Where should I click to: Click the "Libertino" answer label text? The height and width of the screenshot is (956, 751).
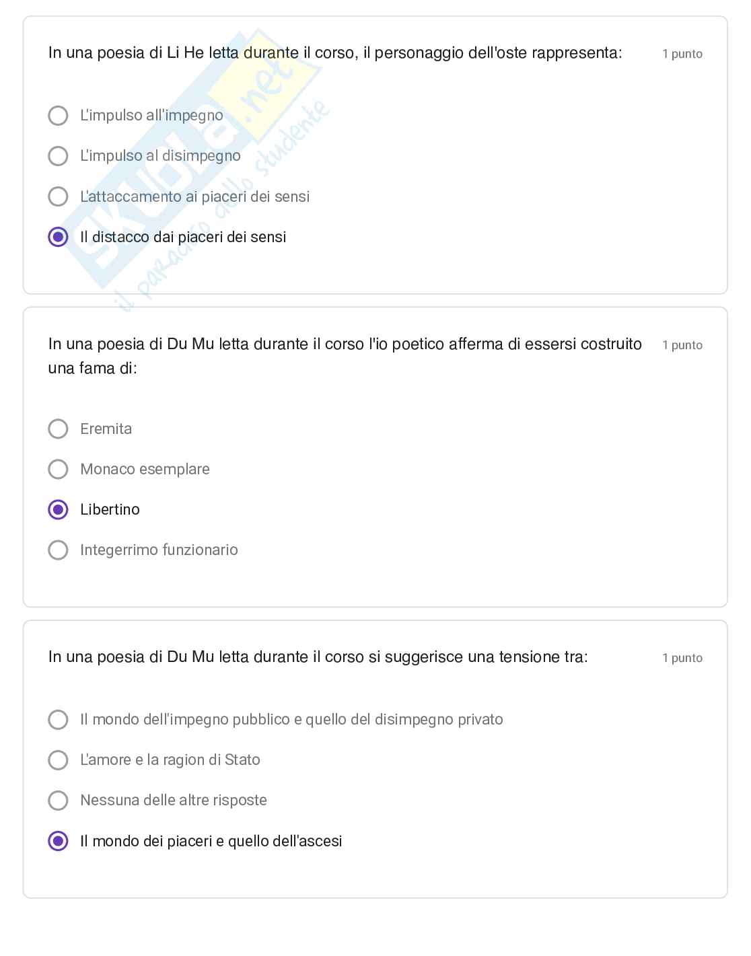[110, 509]
